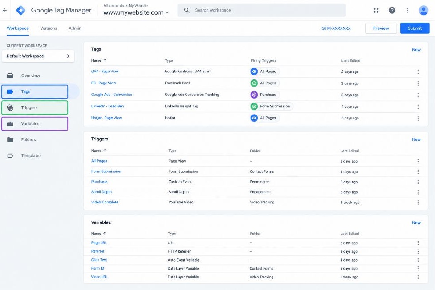This screenshot has height=290, width=435.
Task: Click the Auto-Event Variable type cell
Action: pos(183,260)
